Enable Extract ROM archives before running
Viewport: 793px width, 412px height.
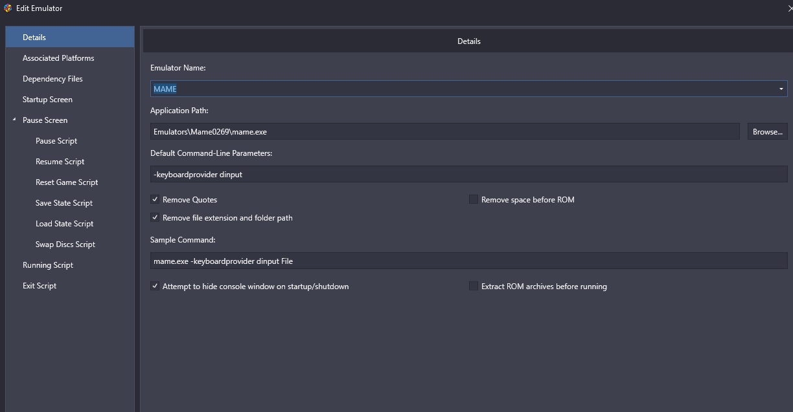pyautogui.click(x=474, y=286)
